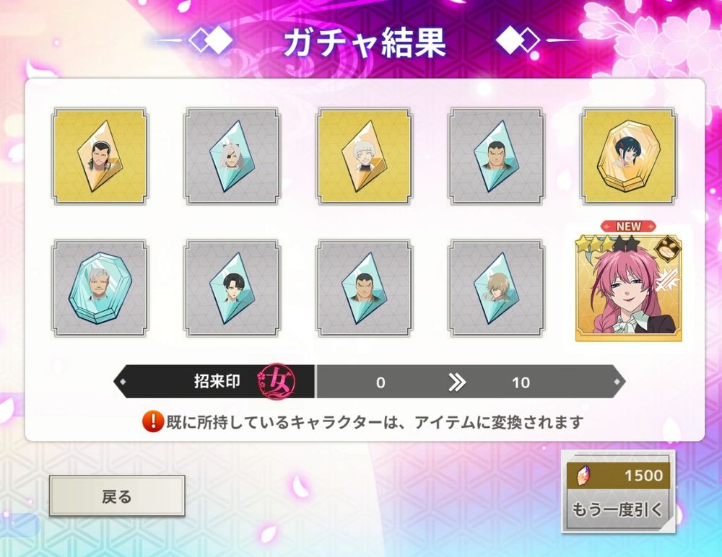Image resolution: width=722 pixels, height=557 pixels.
Task: Select top-row silver shard with short-haired man
Action: point(497,157)
